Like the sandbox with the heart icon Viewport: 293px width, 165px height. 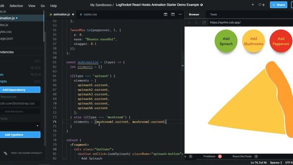coord(260,5)
